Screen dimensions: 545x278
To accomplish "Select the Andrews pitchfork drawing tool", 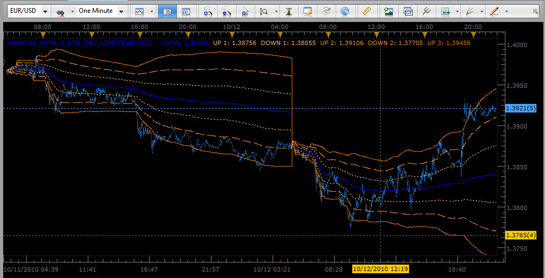I will [427, 12].
